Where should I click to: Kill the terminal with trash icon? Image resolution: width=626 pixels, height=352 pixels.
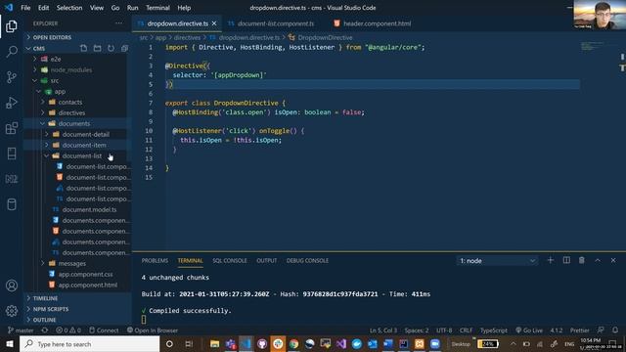(x=582, y=260)
